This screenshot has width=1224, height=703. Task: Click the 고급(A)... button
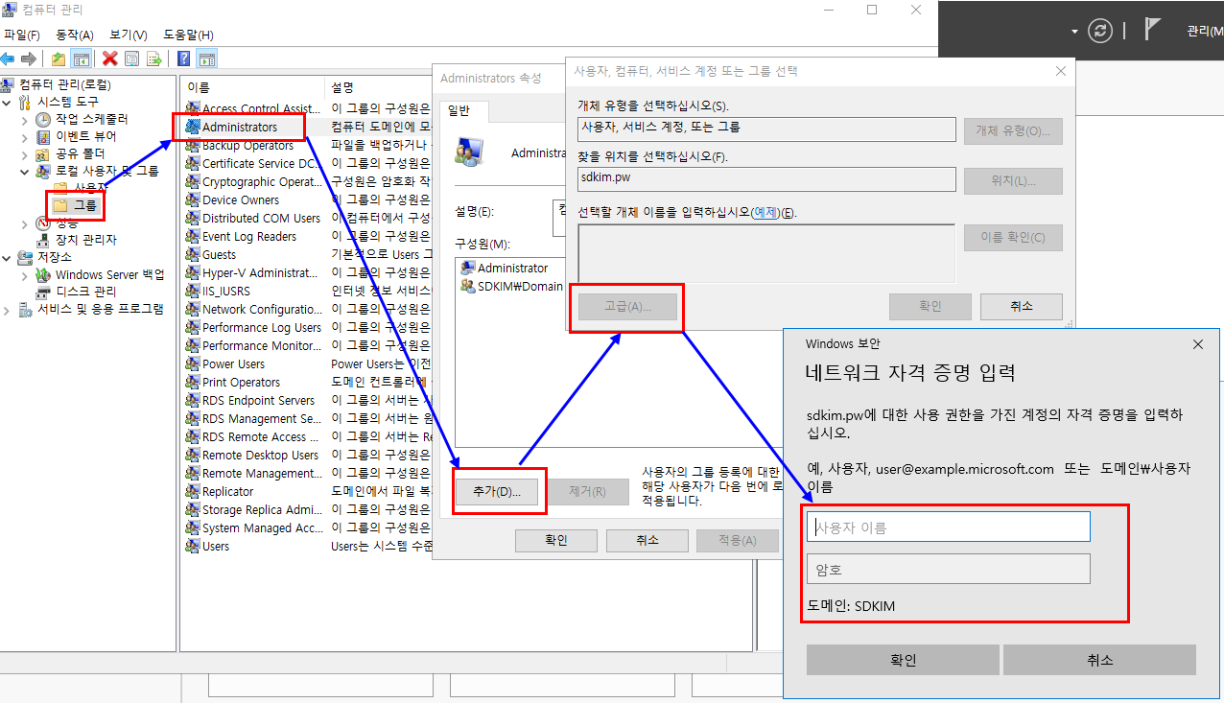tap(627, 307)
